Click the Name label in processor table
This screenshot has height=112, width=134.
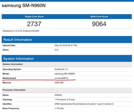point(6,95)
